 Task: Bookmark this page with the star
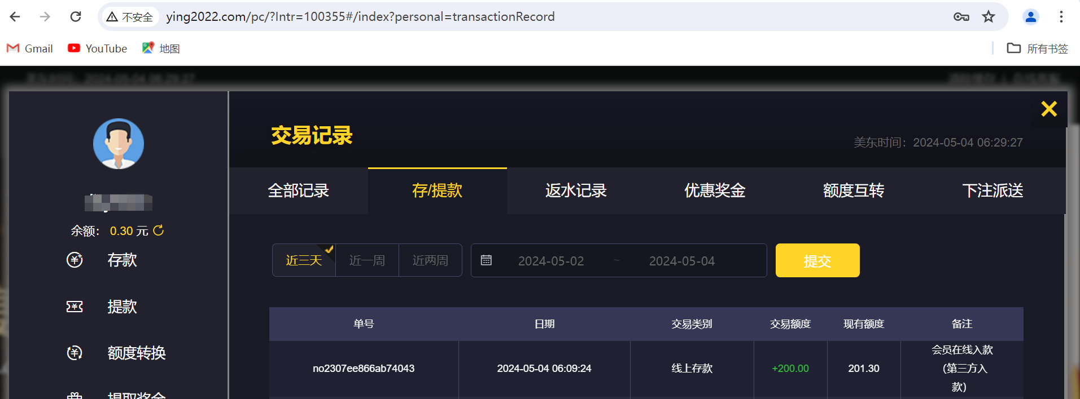(989, 17)
